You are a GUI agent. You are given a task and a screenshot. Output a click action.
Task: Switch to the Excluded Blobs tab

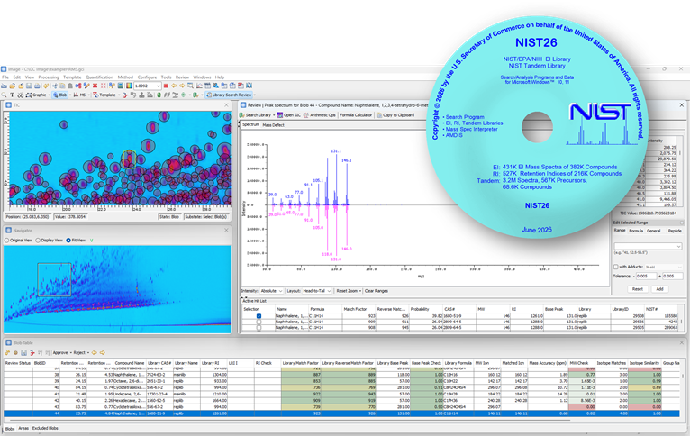45,428
